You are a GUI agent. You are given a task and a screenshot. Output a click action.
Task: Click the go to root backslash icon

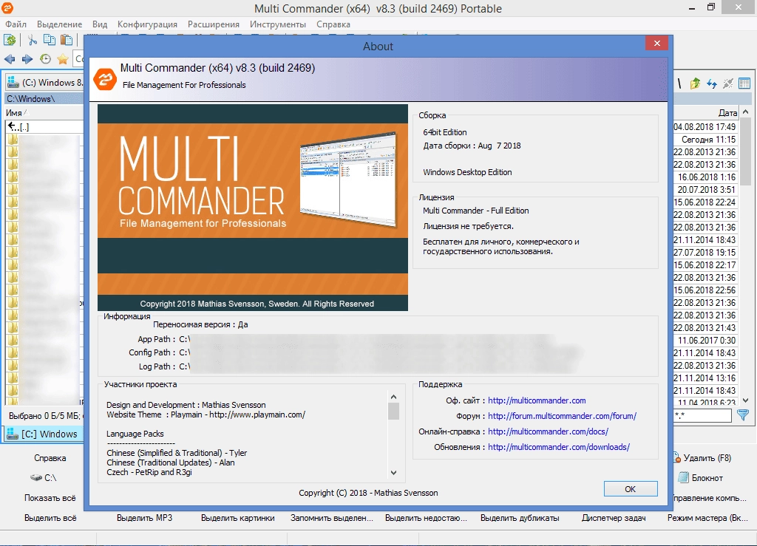[x=679, y=83]
